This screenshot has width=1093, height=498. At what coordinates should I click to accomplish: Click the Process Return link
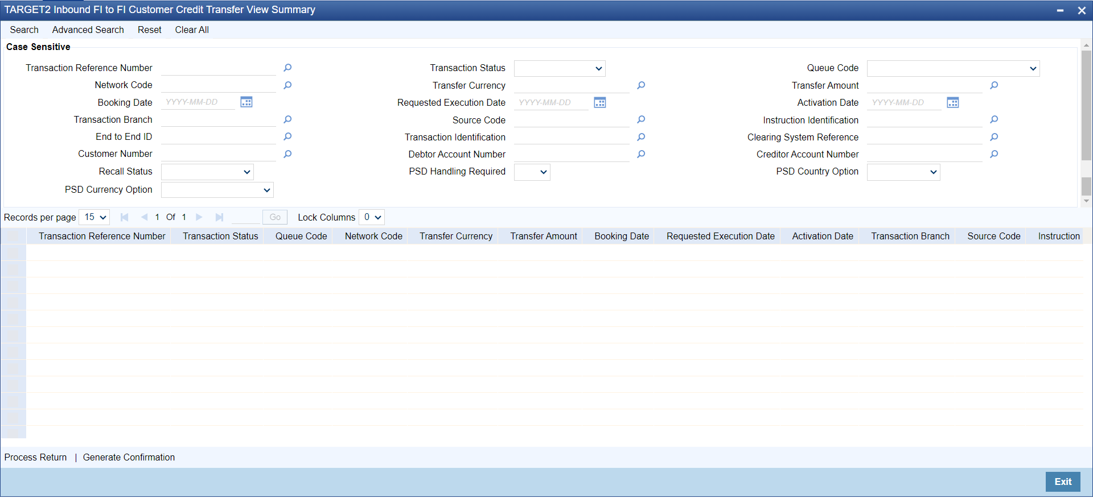[x=35, y=458]
